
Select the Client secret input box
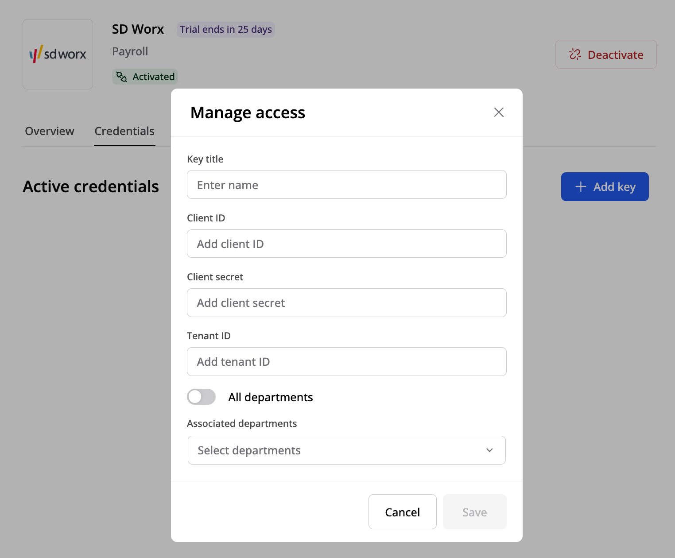click(x=346, y=303)
